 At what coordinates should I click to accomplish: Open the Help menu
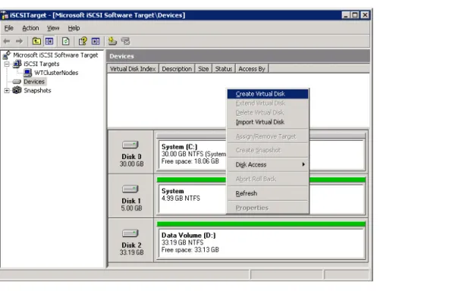[74, 28]
